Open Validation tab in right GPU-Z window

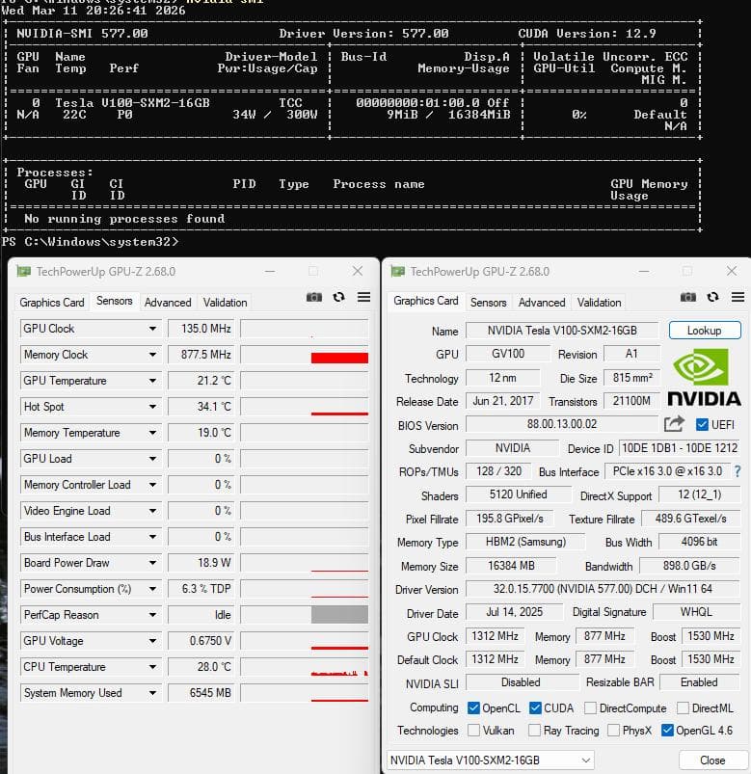coord(600,302)
